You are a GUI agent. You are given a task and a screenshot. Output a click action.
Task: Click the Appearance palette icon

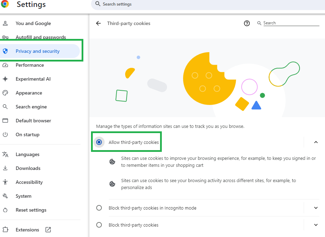click(x=5, y=93)
